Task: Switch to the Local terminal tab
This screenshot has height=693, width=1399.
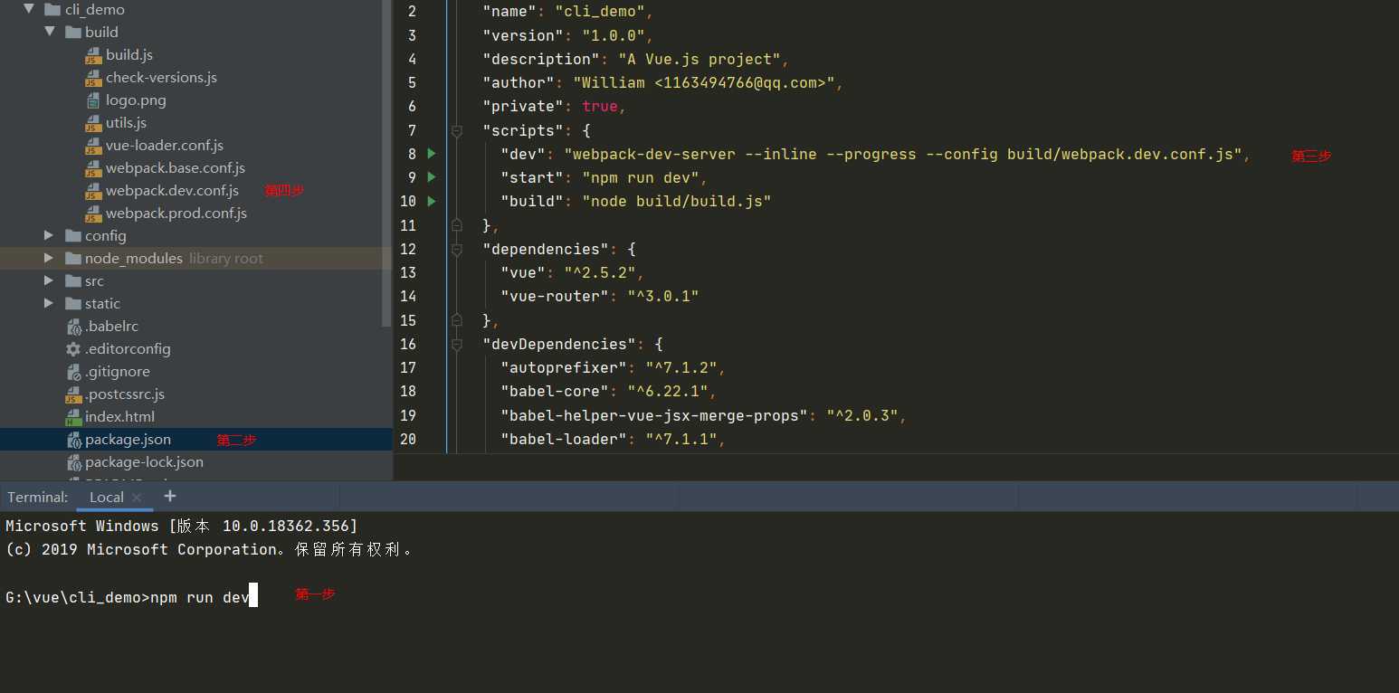Action: coord(106,497)
